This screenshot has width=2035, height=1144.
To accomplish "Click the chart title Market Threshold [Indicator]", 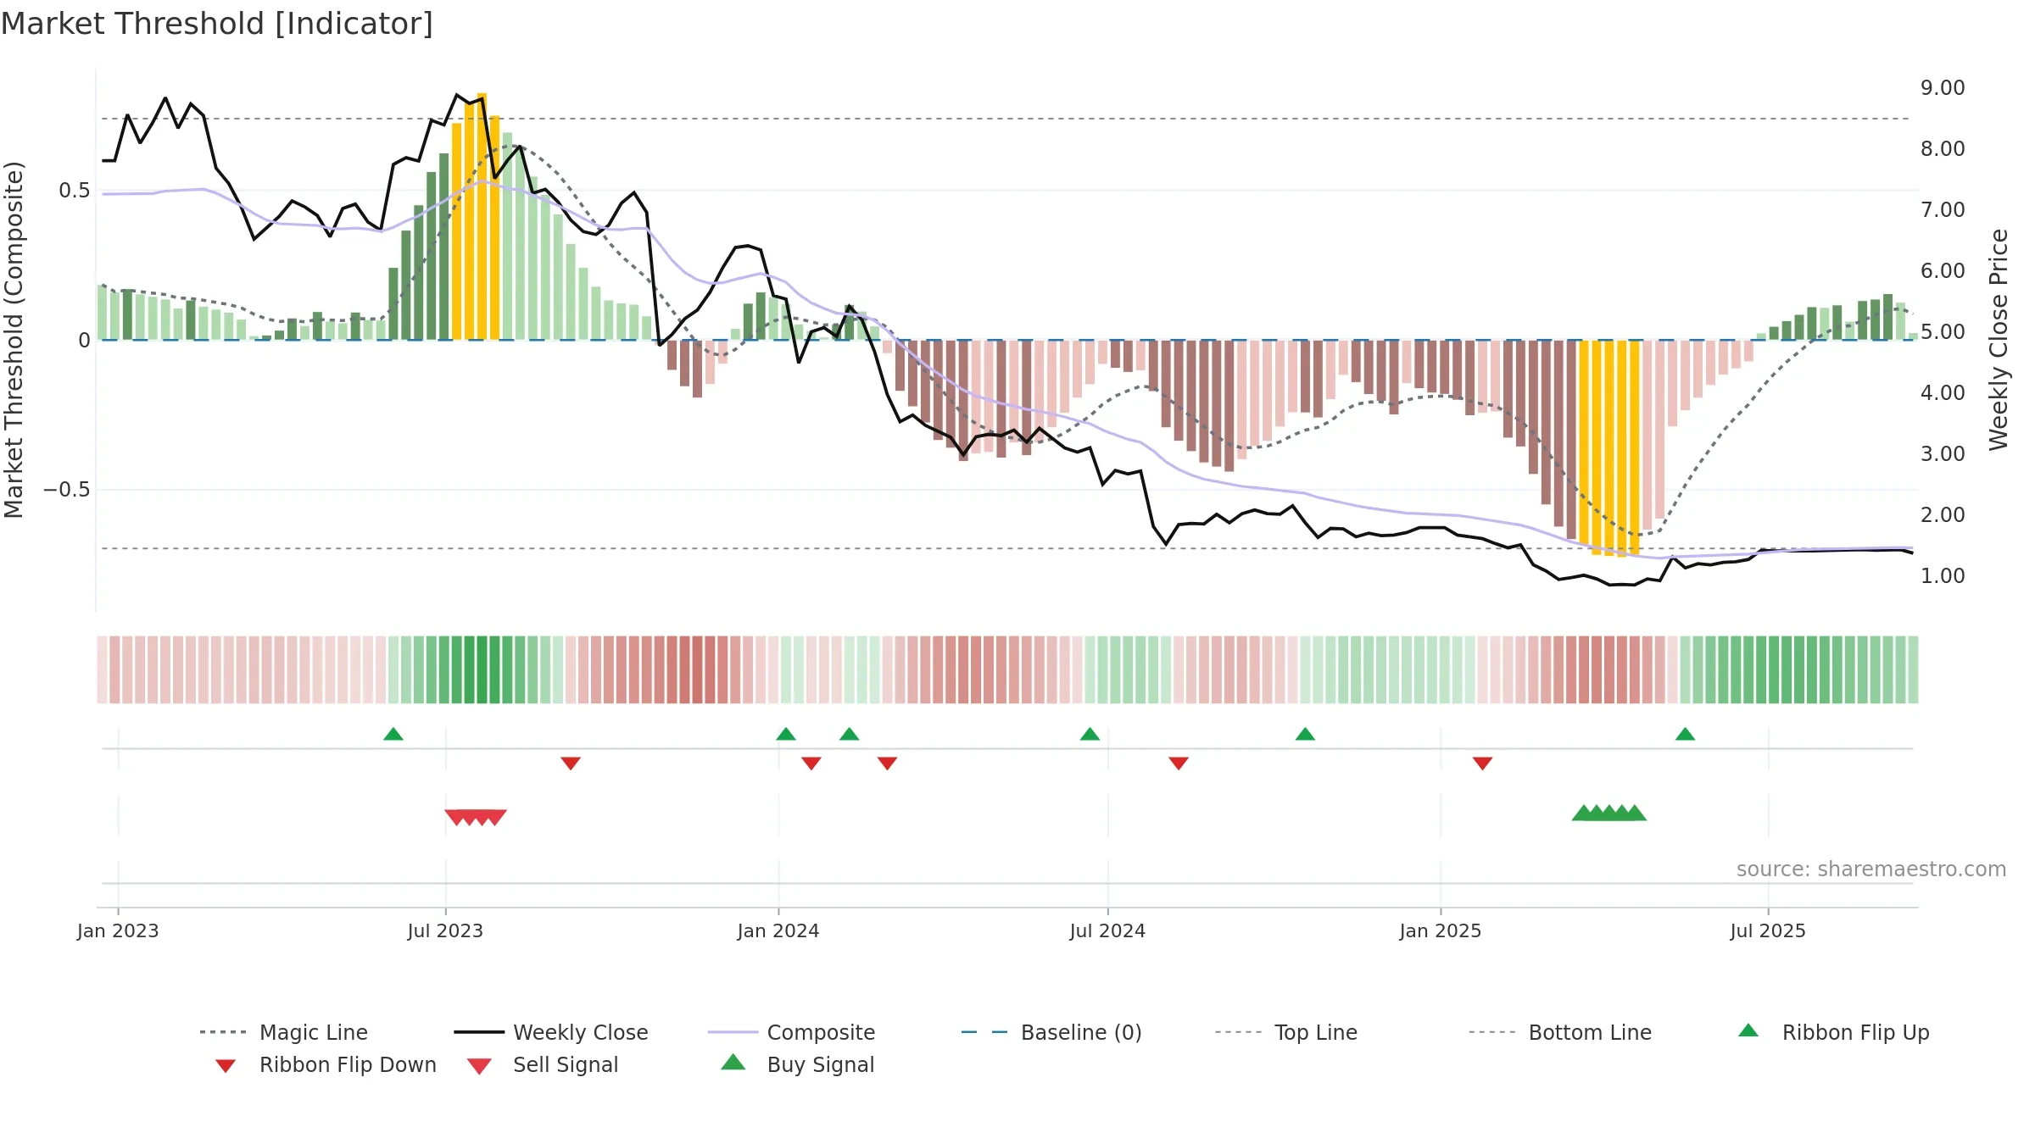I will pyautogui.click(x=217, y=24).
